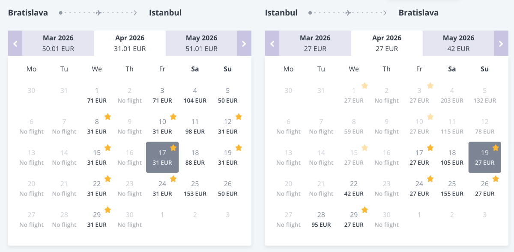This screenshot has height=252, width=514.
Task: Go to previous month in return calendar
Action: 272,43
